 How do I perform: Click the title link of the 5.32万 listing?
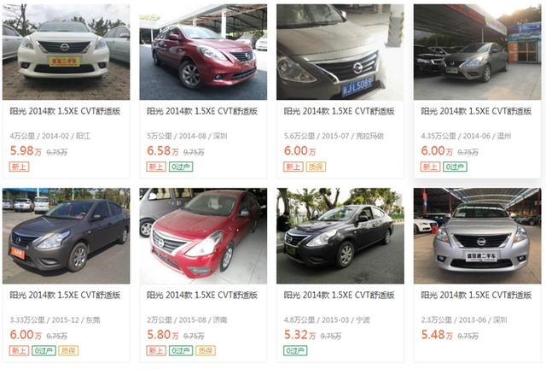340,295
